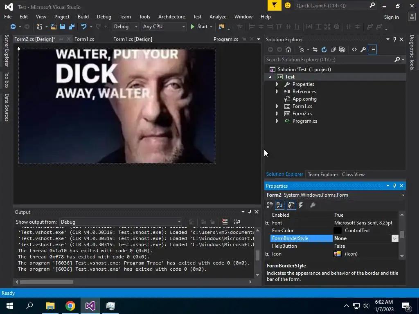The height and width of the screenshot is (314, 419).
Task: Toggle Preview Selected Items in Solution Explorer
Action: tap(372, 49)
